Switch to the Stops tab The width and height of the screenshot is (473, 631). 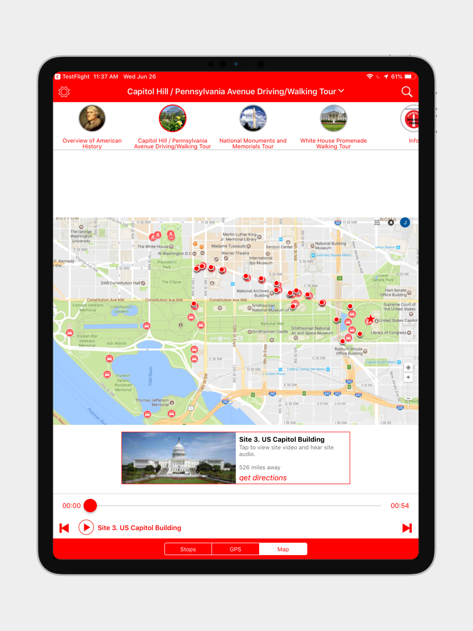[188, 549]
